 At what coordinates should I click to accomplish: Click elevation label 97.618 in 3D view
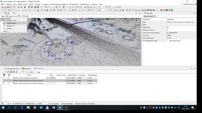pyautogui.click(x=58, y=59)
